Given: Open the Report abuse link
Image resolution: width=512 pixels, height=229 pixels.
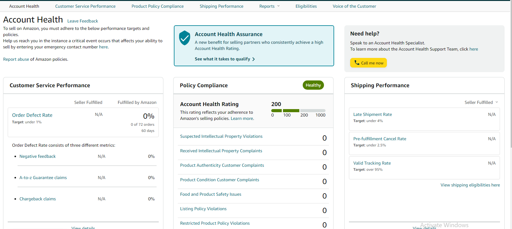Looking at the screenshot, I should click(x=16, y=59).
